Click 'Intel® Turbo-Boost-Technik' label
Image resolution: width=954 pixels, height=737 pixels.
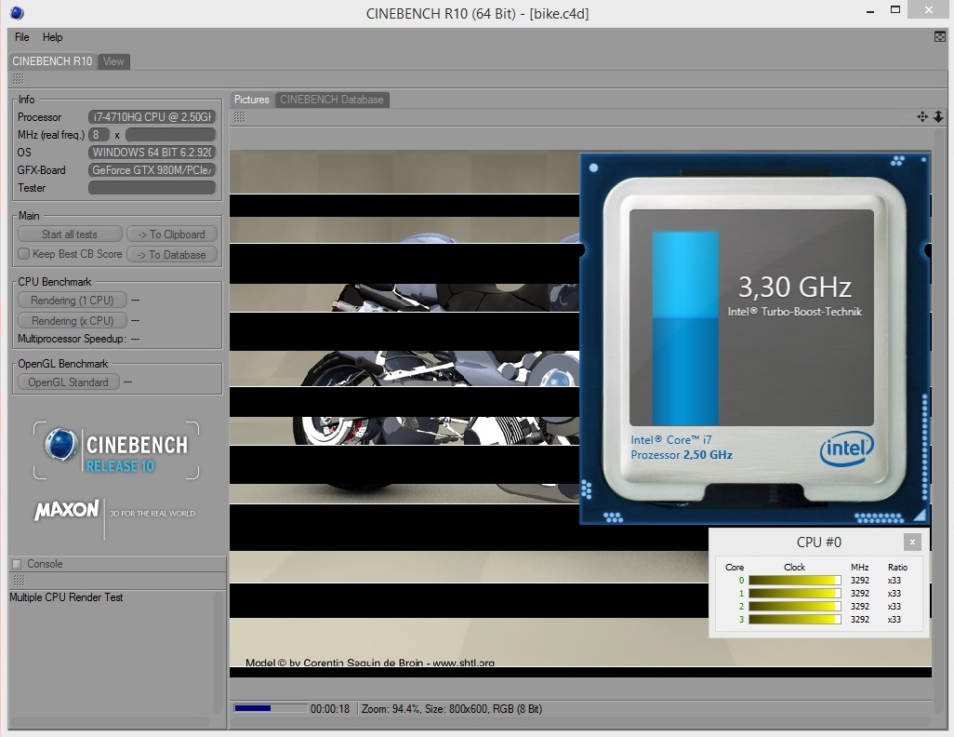795,312
